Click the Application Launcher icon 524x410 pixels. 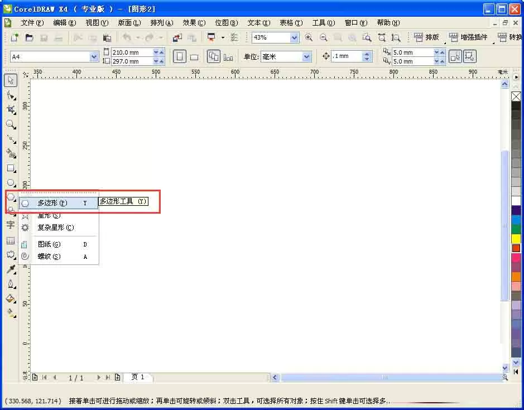pyautogui.click(x=211, y=37)
